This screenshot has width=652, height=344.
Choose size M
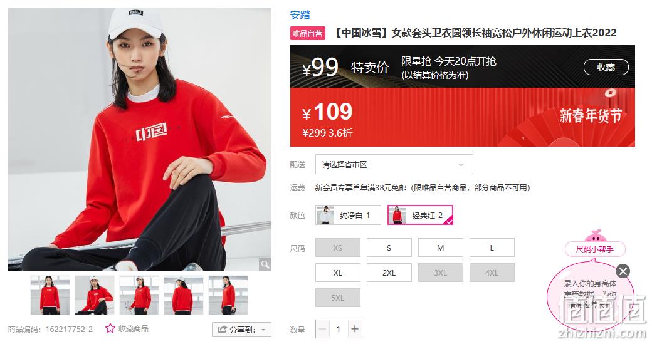[x=440, y=248]
